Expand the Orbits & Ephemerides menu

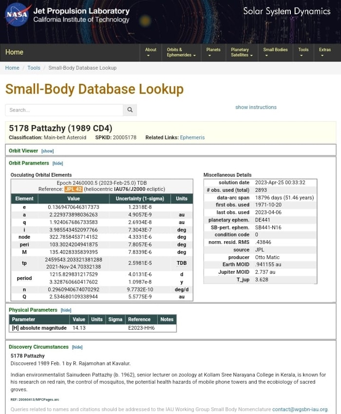pos(181,52)
